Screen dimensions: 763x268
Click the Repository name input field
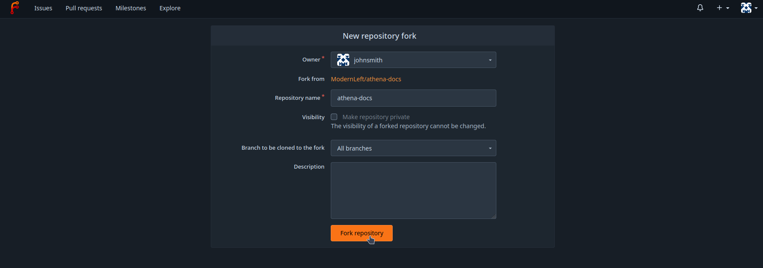pos(413,98)
